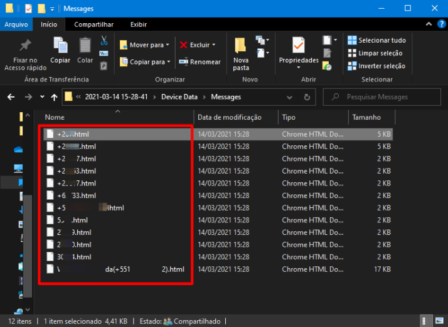Expand the Copiar para dropdown

169,62
